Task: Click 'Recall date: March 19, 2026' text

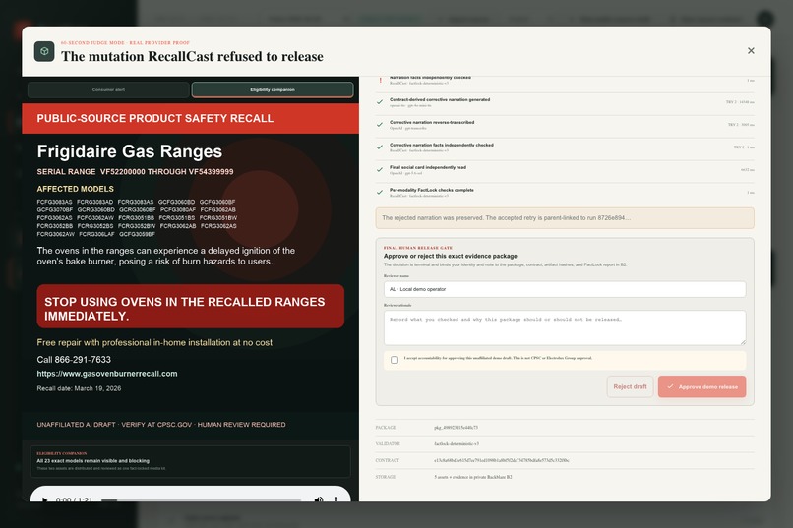Action: click(79, 388)
